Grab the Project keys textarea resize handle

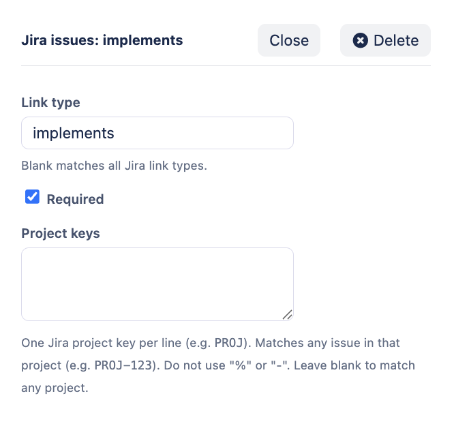point(287,314)
